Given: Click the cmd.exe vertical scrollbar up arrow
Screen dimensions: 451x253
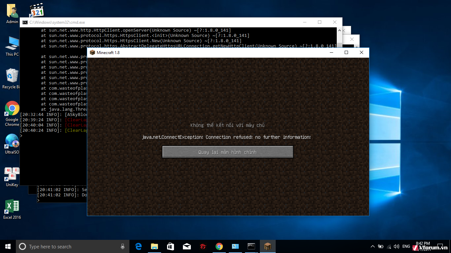Looking at the screenshot, I should [x=339, y=30].
